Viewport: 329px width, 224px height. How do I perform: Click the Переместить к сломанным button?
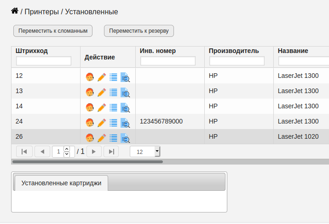point(53,31)
